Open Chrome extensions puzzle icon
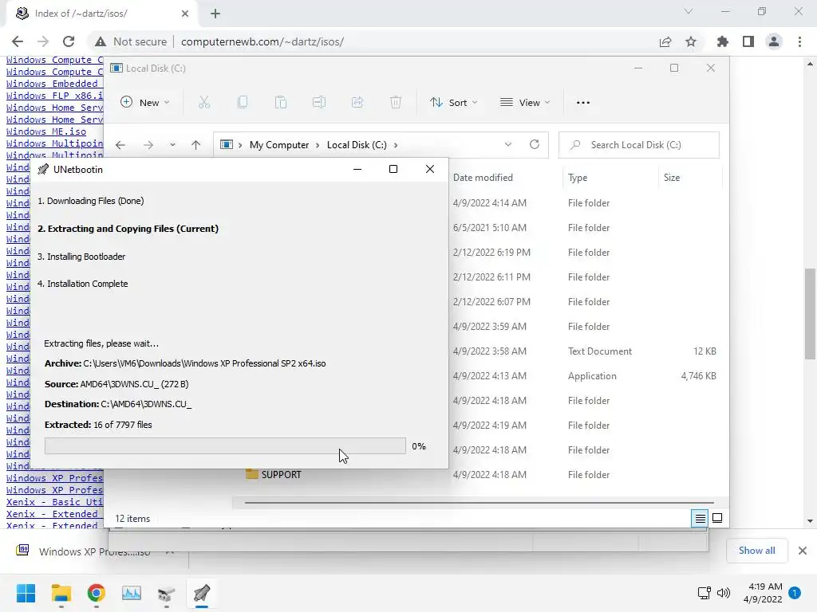817x612 pixels. click(723, 41)
